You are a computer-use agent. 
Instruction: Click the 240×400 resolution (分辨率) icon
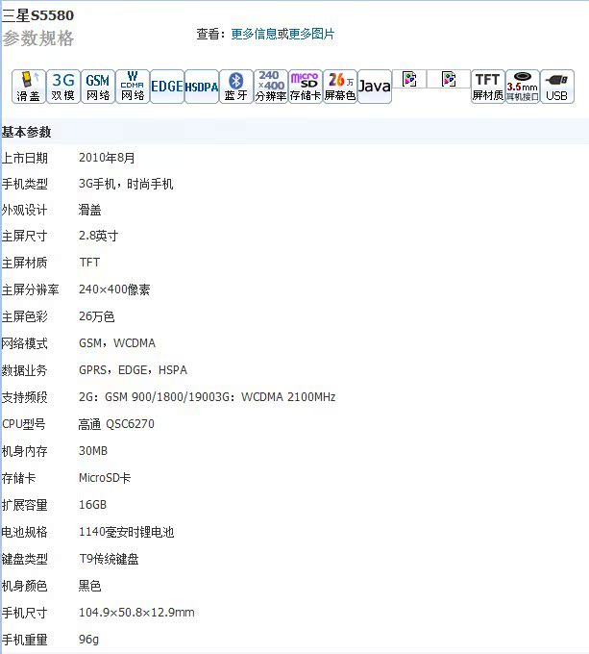(x=270, y=87)
